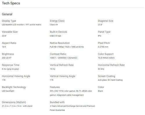Image resolution: width=145 pixels, height=115 pixels.
Task: Click the Backlight Technology label
Action: click(x=14, y=87)
